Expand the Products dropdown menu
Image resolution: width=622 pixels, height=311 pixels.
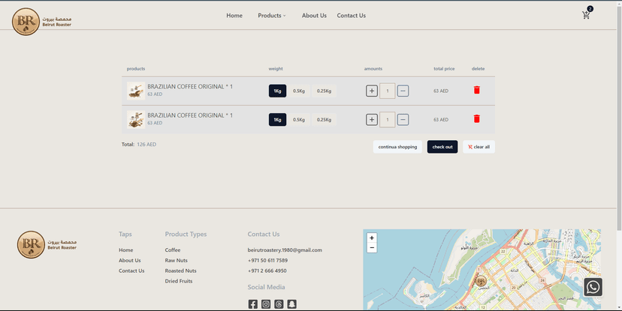pos(271,16)
